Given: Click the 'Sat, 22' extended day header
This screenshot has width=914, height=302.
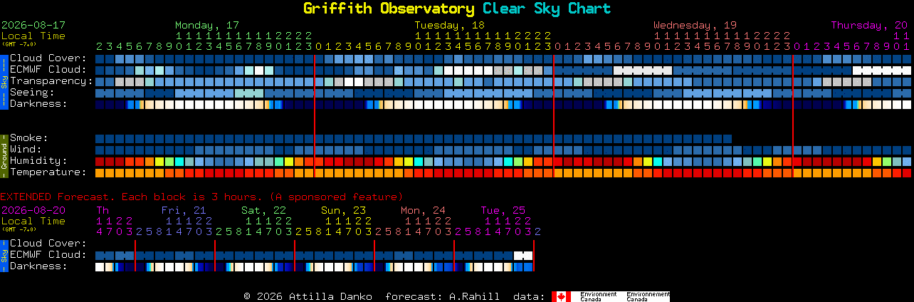Looking at the screenshot, I should pyautogui.click(x=263, y=210).
